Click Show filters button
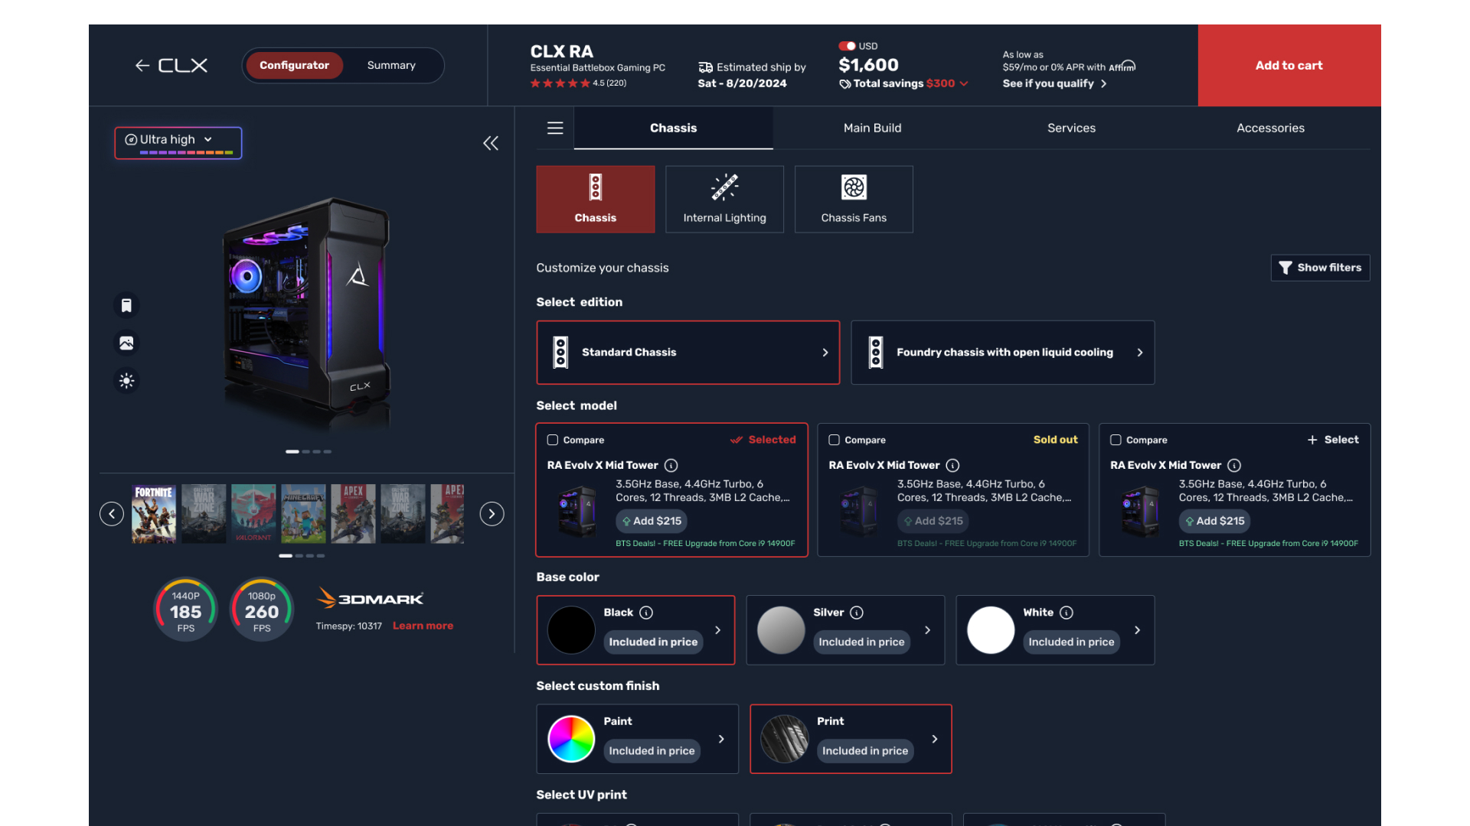The image size is (1470, 826). coord(1321,268)
